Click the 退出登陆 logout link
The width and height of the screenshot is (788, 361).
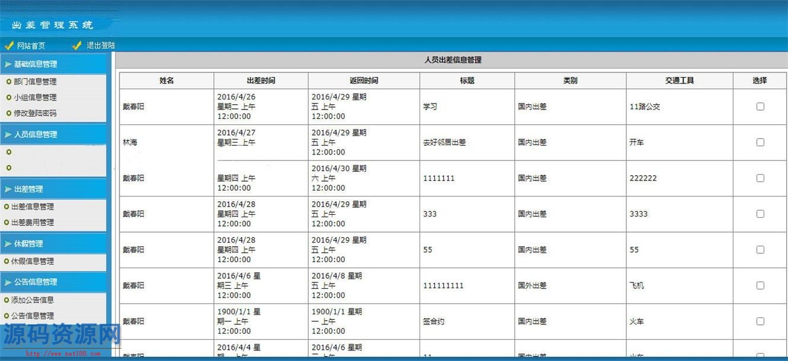pos(101,46)
